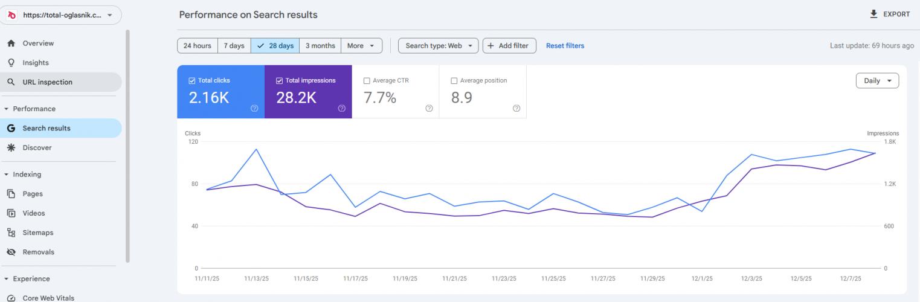Click the Pages icon under Indexing
Viewport: 920px width, 302px height.
point(10,194)
